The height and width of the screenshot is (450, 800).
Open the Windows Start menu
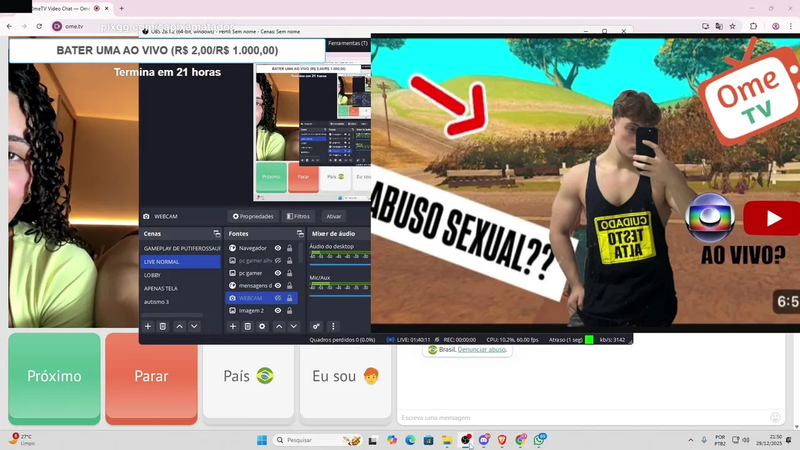(x=262, y=440)
